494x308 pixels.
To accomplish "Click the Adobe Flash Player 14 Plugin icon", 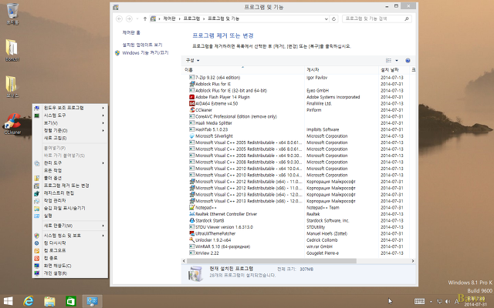I will point(192,97).
